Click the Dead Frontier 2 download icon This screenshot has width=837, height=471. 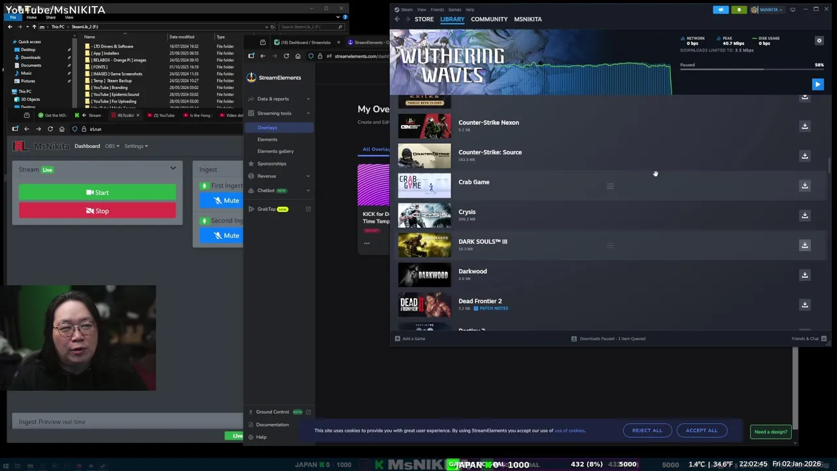pos(805,305)
